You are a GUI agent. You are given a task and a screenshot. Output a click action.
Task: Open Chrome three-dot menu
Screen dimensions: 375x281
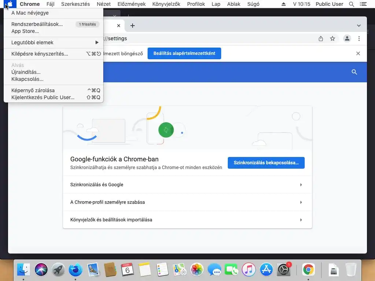(x=359, y=38)
